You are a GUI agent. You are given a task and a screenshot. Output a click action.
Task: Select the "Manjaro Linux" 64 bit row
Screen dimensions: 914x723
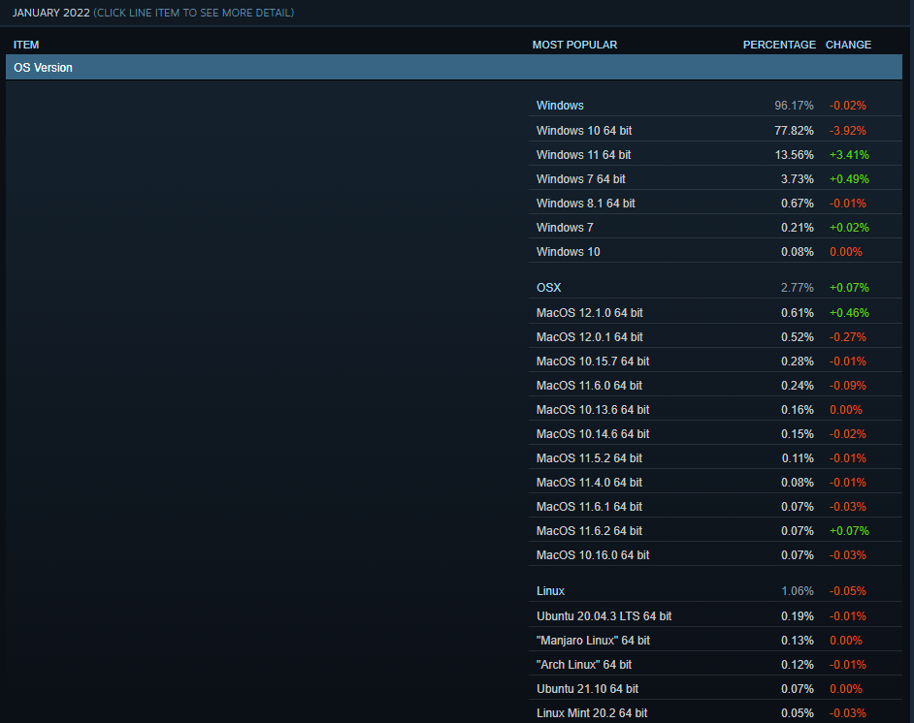(715, 641)
